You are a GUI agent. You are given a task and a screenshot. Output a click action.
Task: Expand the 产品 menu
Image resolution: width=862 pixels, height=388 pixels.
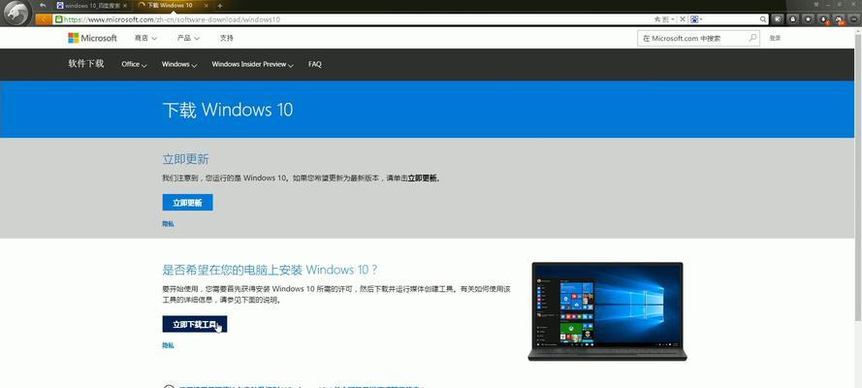point(188,39)
